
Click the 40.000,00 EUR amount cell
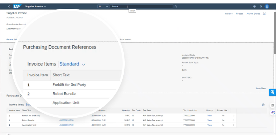(x=99, y=125)
